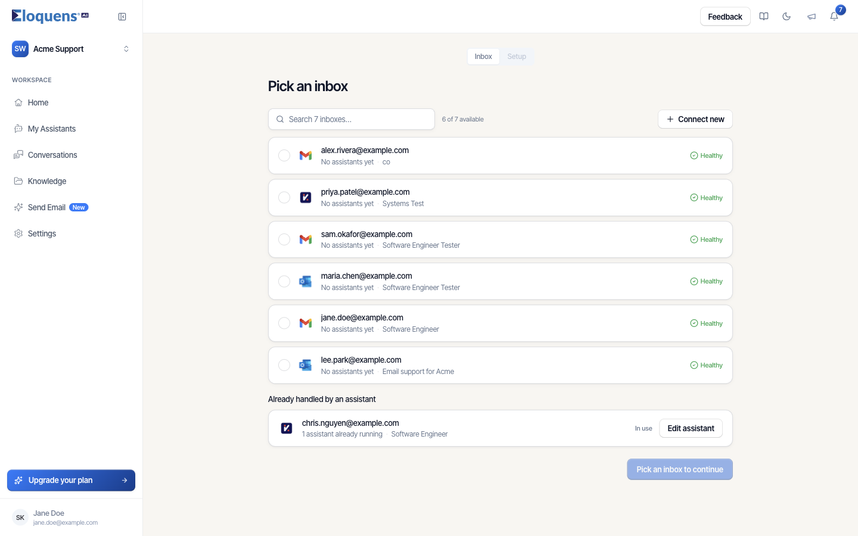Click Healthy status for alex.rivera inbox
This screenshot has height=536, width=858.
coord(706,155)
